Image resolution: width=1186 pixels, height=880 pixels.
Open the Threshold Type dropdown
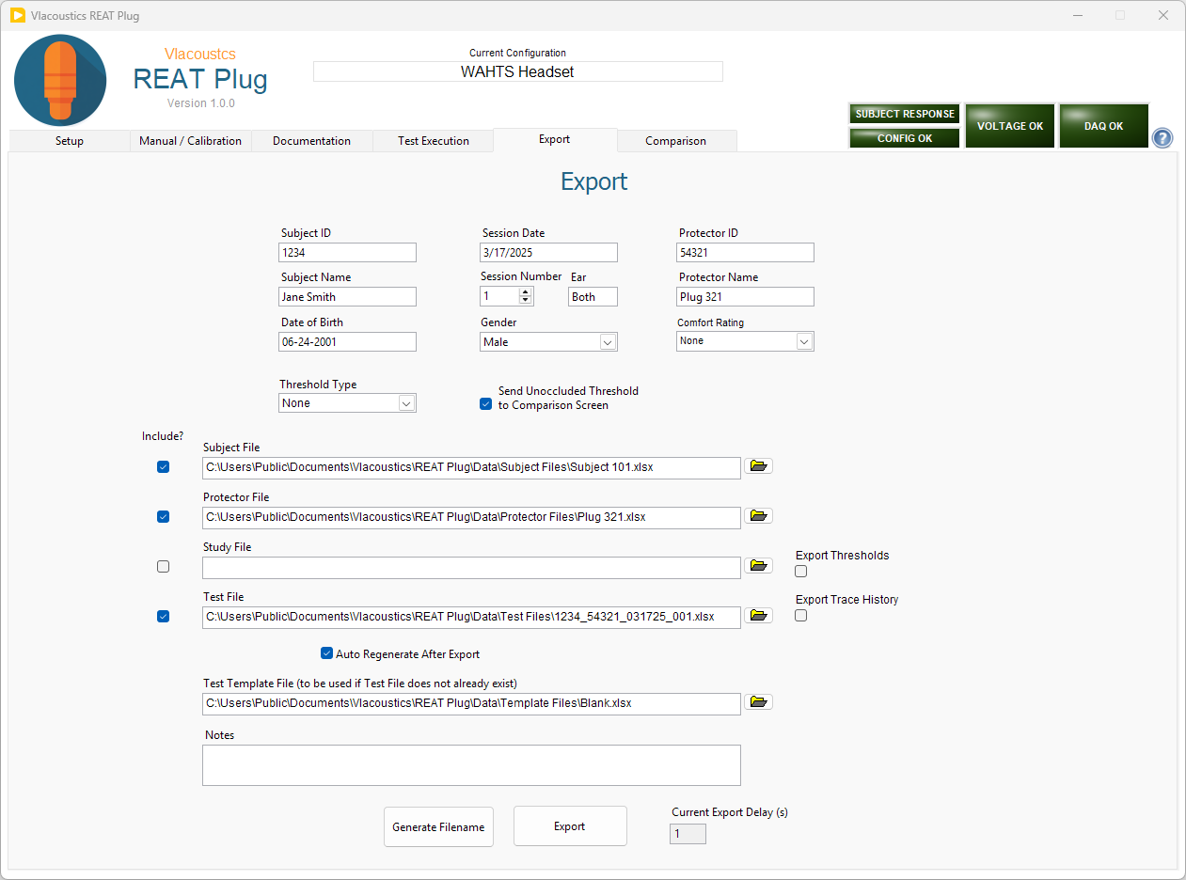406,403
